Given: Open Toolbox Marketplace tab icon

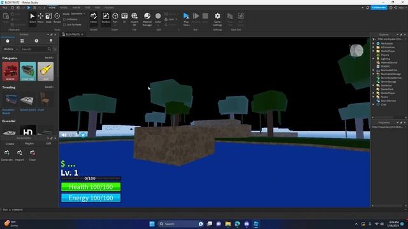Looking at the screenshot, I should tap(8, 41).
